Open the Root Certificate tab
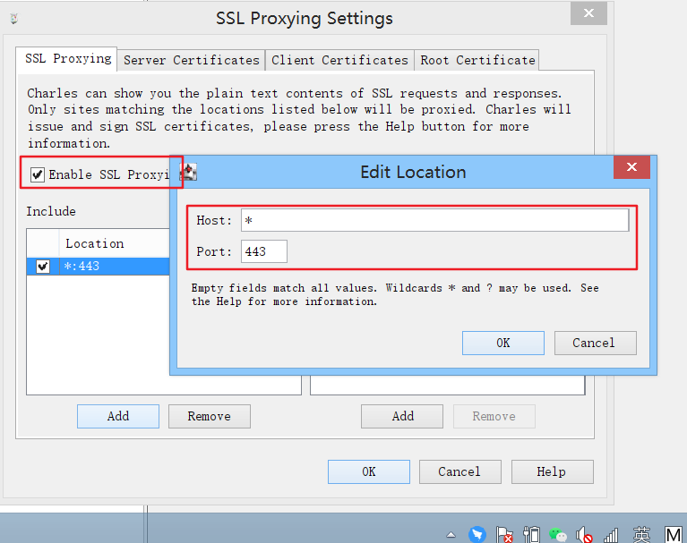 [x=477, y=60]
